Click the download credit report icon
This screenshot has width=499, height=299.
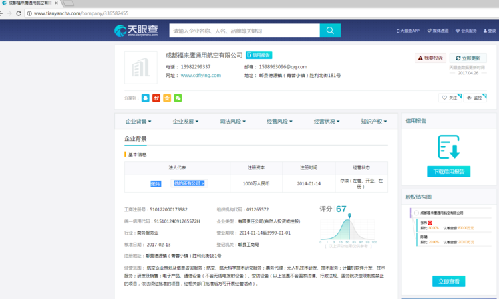448,147
